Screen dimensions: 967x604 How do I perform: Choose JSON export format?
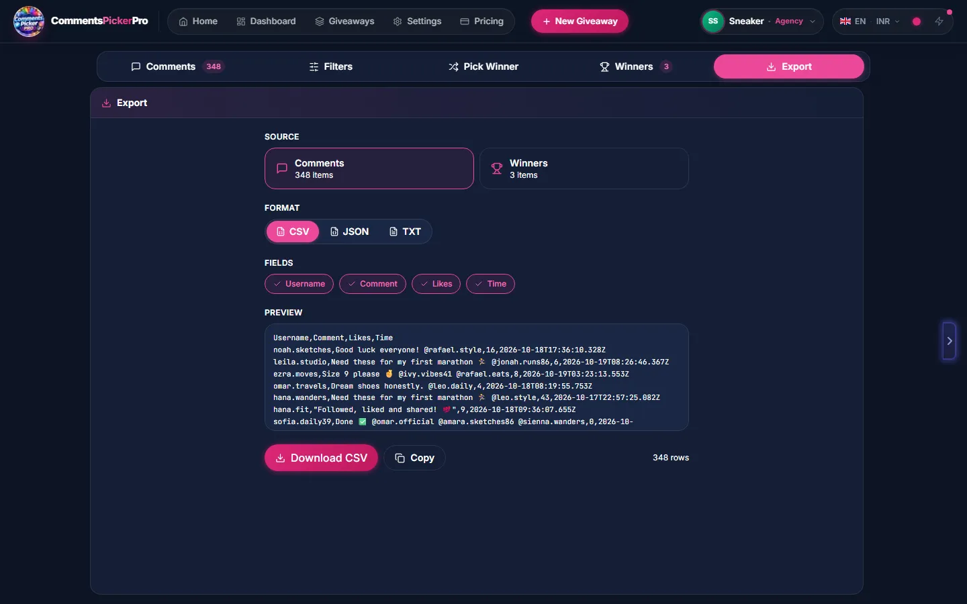pos(349,232)
